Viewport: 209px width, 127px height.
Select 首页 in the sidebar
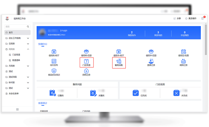[x=11, y=32]
